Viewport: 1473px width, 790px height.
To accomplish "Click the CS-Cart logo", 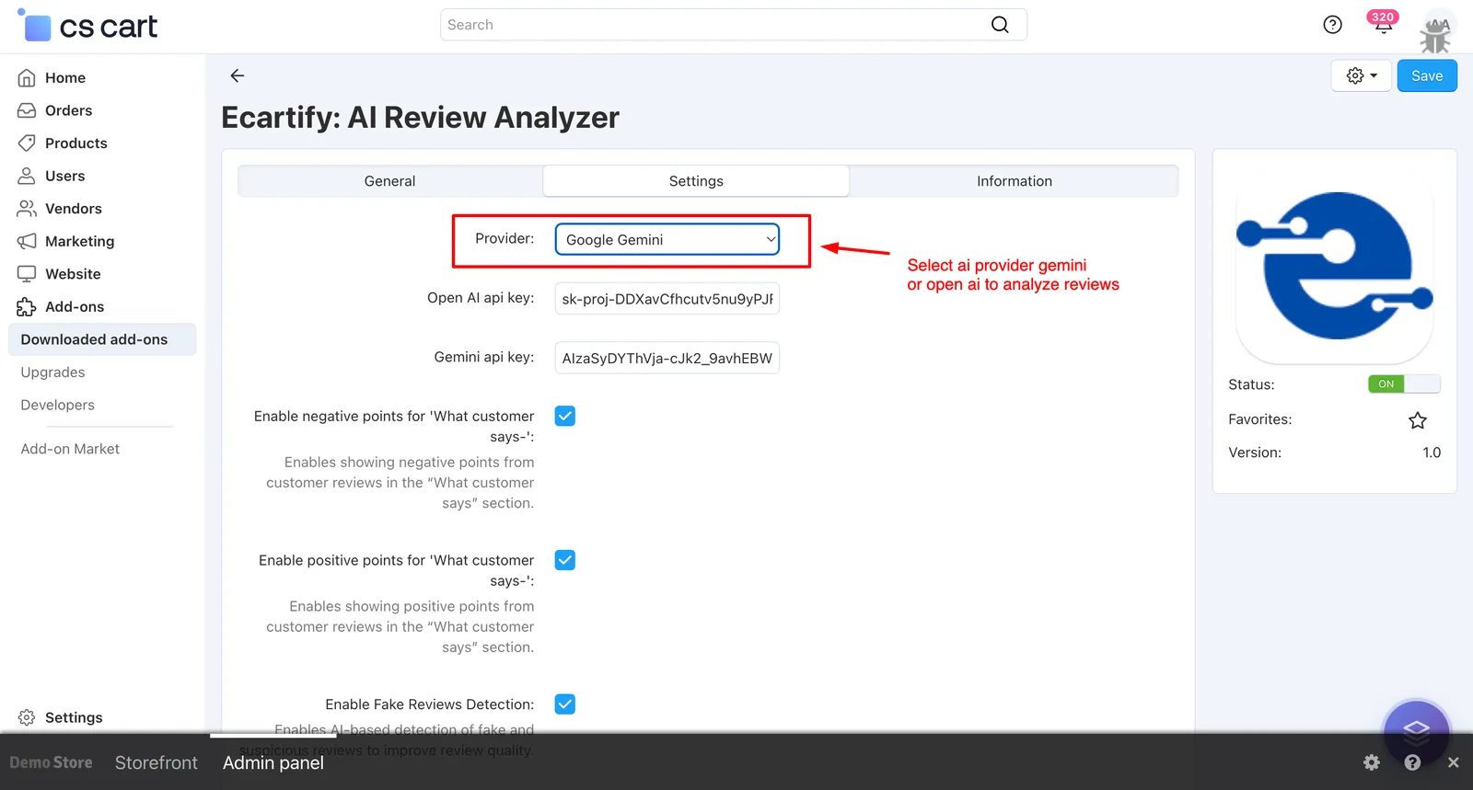I will 87,26.
